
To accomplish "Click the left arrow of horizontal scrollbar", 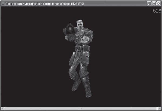I will click(x=3, y=108).
